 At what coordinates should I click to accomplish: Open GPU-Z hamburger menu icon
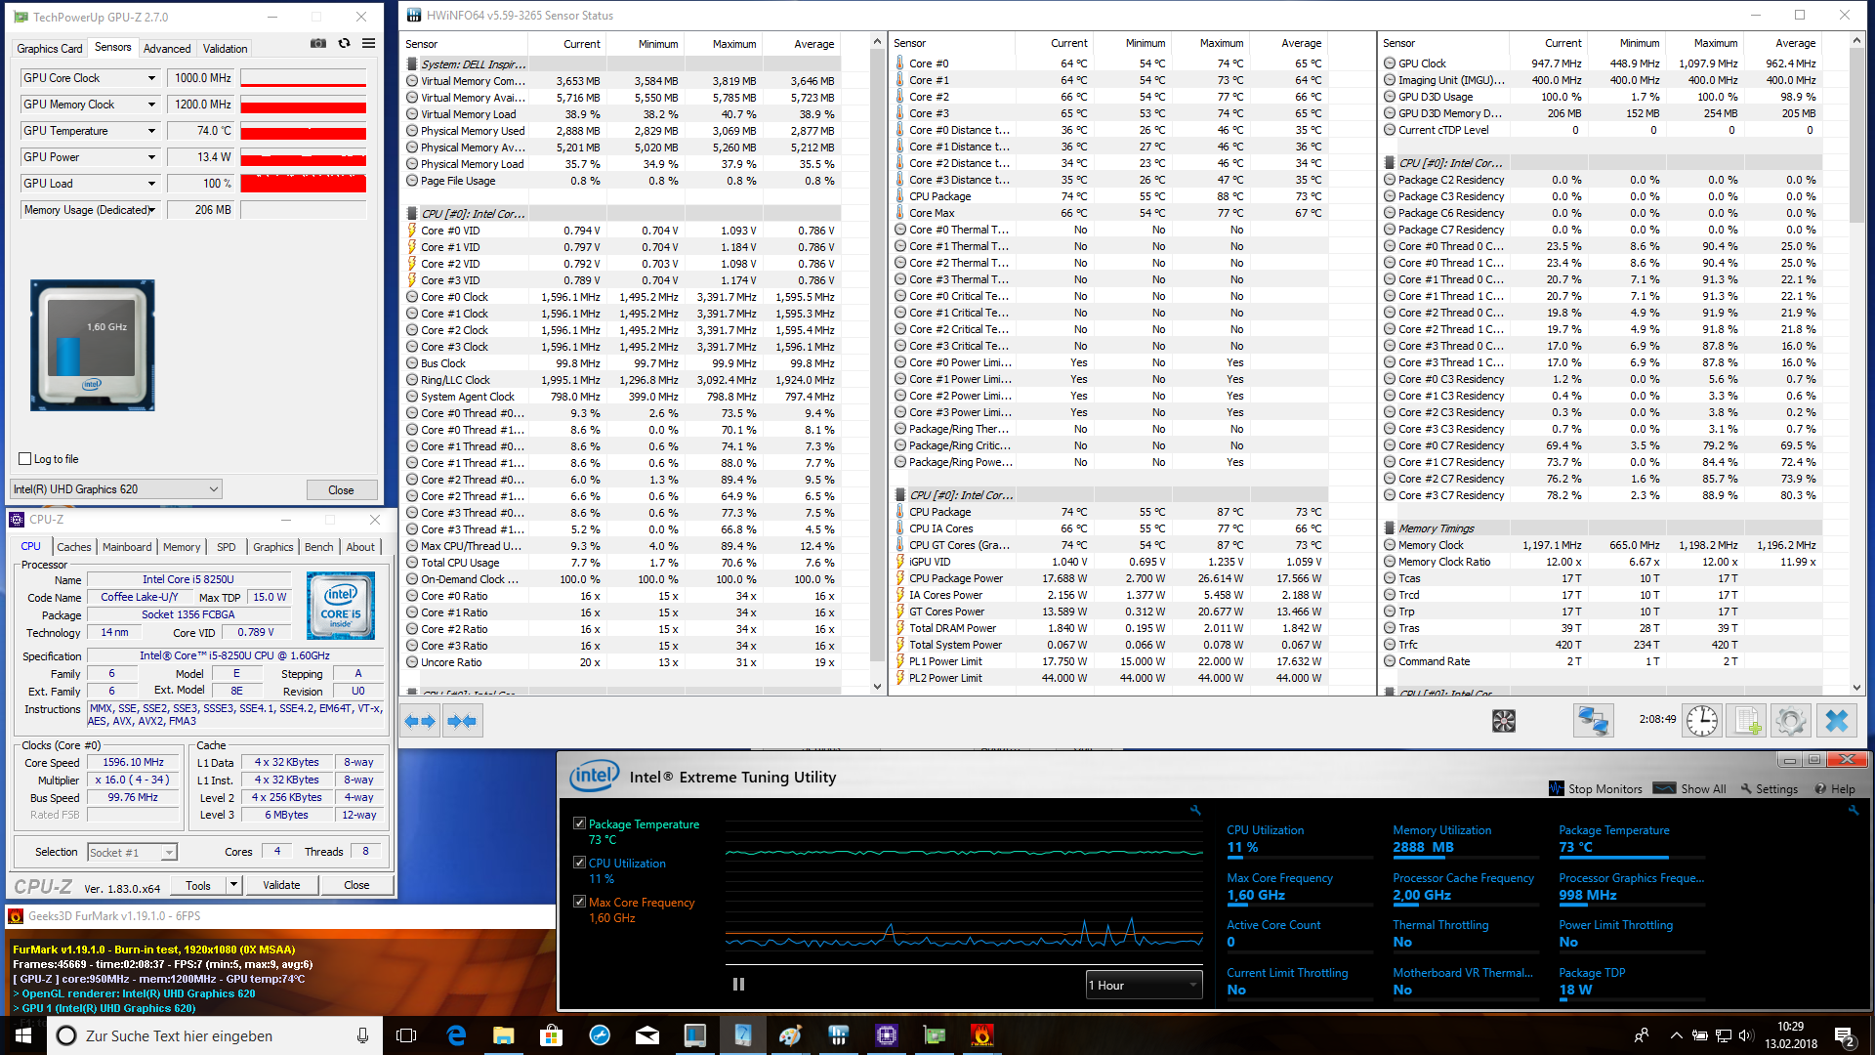click(368, 43)
